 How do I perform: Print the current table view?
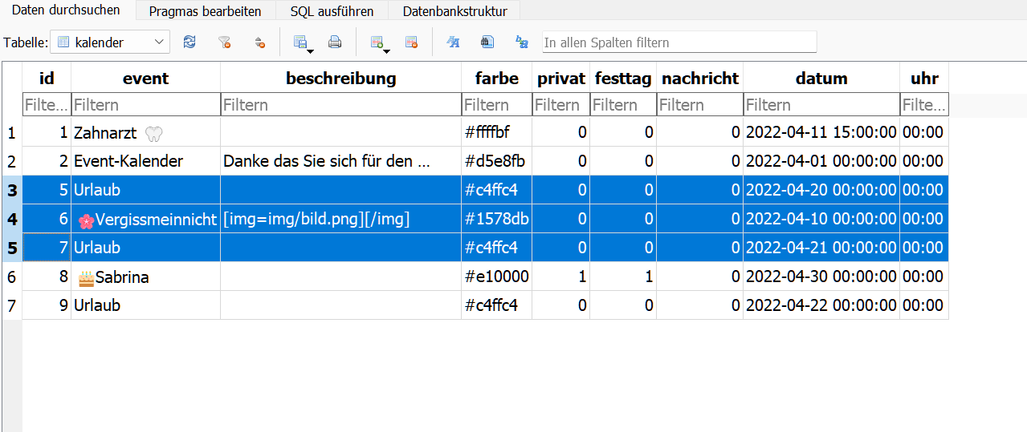335,42
